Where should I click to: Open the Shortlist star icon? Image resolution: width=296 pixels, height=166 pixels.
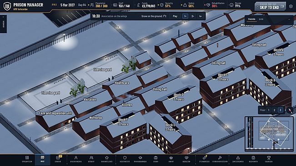(107, 157)
